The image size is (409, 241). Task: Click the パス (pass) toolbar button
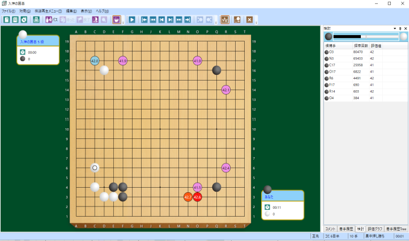pos(51,19)
